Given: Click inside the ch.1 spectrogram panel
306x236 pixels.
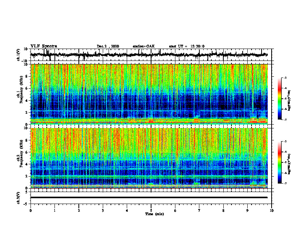Looking at the screenshot, I should (149, 94).
